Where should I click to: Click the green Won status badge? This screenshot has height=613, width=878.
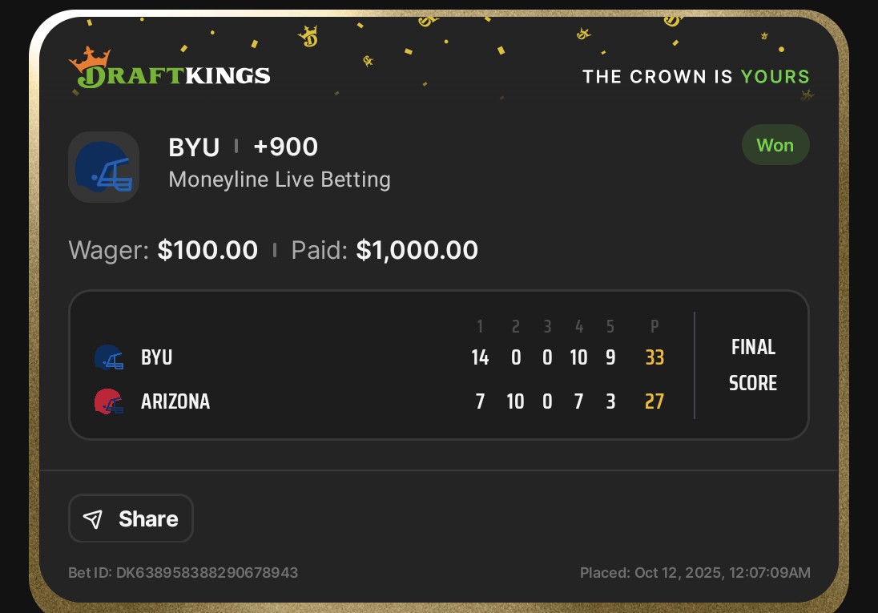pos(775,145)
